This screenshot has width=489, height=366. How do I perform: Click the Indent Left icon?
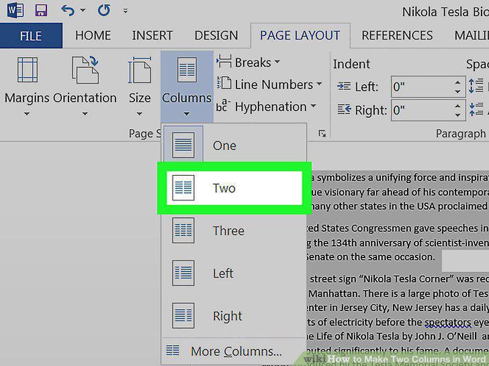pos(344,86)
